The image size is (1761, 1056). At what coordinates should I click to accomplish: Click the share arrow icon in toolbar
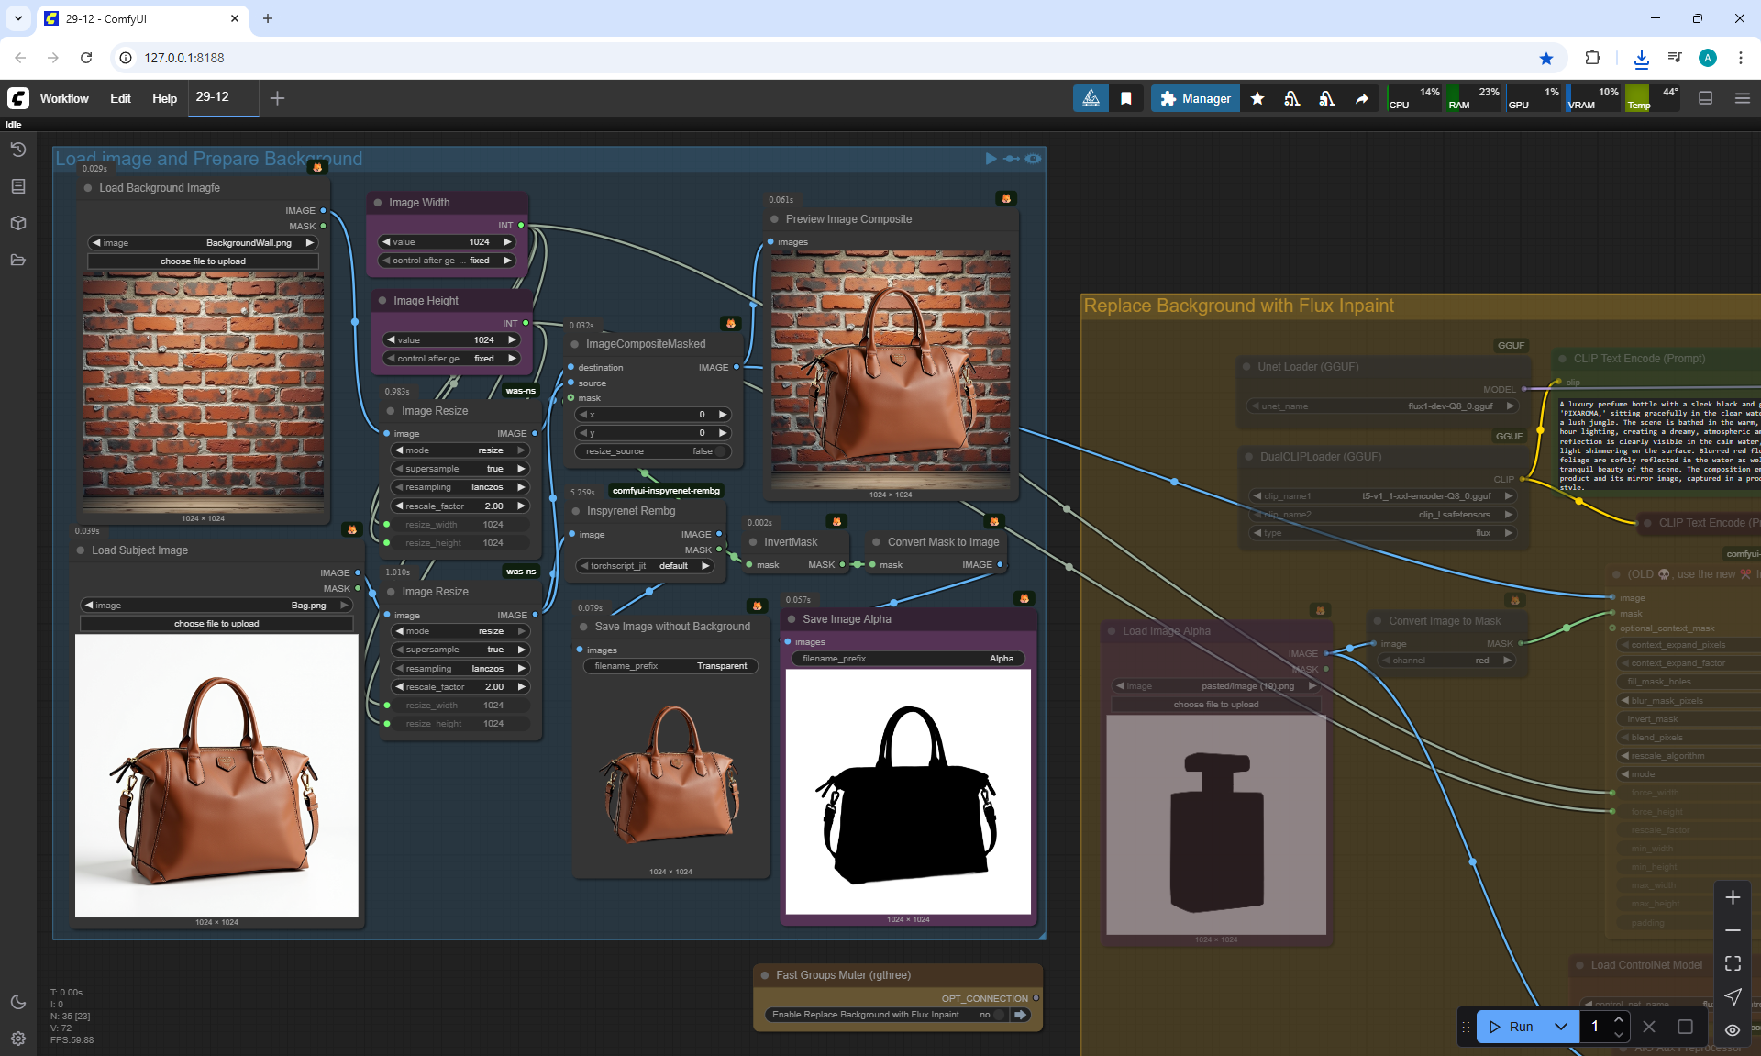tap(1362, 98)
